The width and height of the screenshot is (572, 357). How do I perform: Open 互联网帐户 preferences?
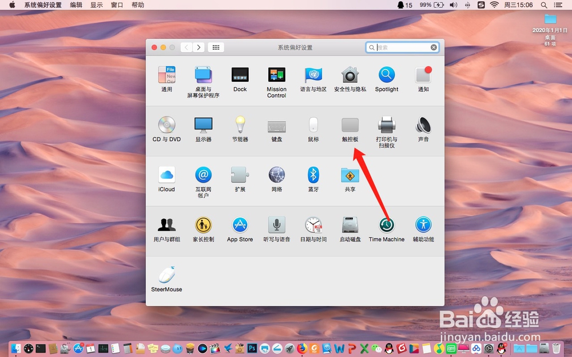203,182
